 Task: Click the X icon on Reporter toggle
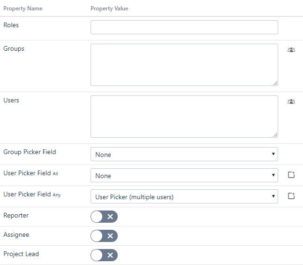110,217
